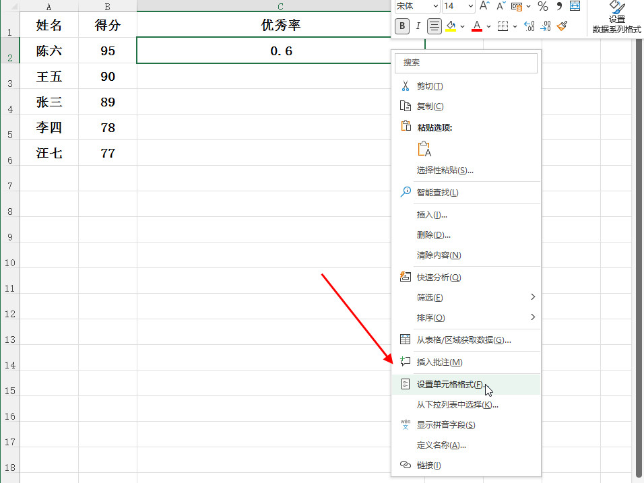Open 选择性粘贴(S)... option

click(465, 170)
